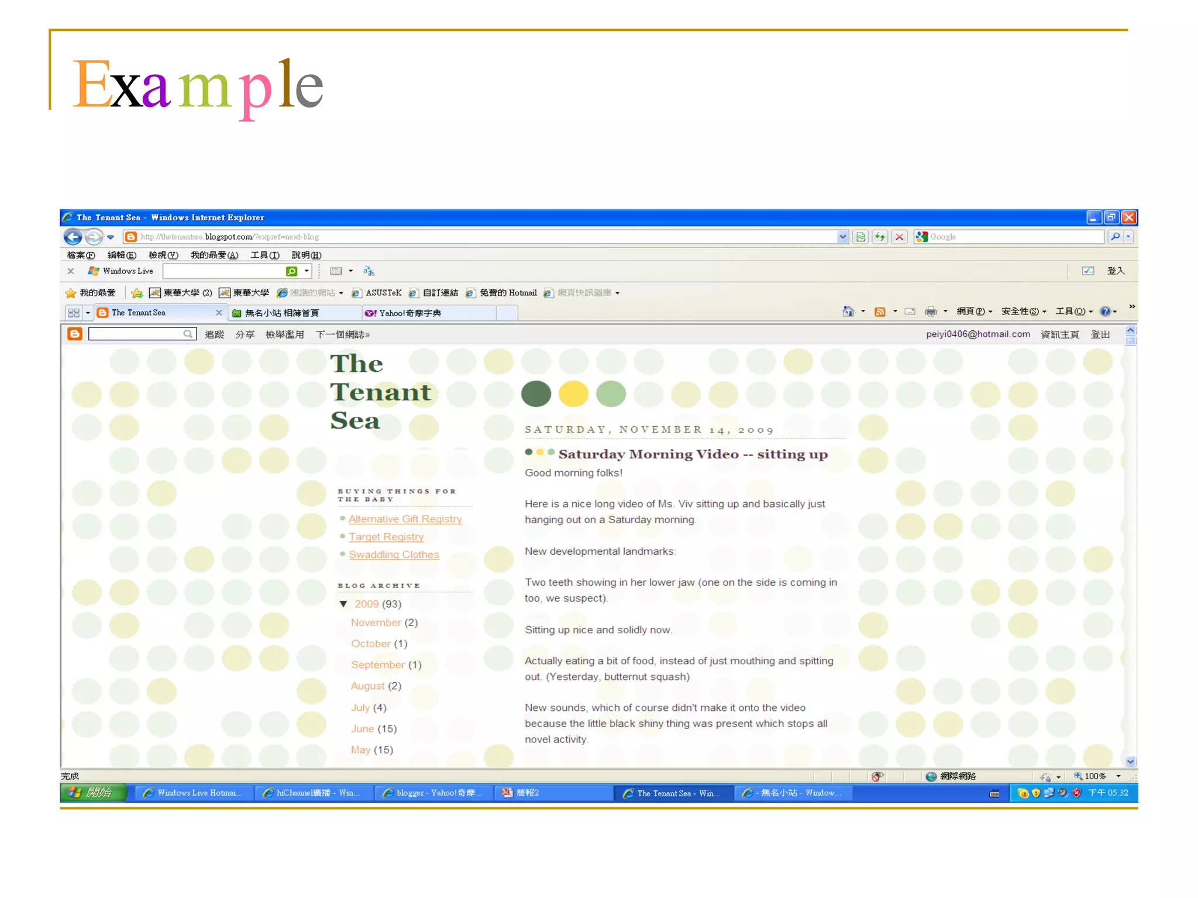Open the zoom level 100% dropdown

pyautogui.click(x=1118, y=776)
